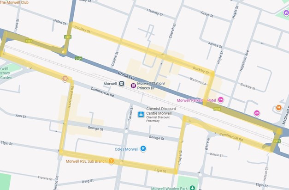Click the Princes Dr road label
The width and height of the screenshot is (289, 190).
pos(126,76)
